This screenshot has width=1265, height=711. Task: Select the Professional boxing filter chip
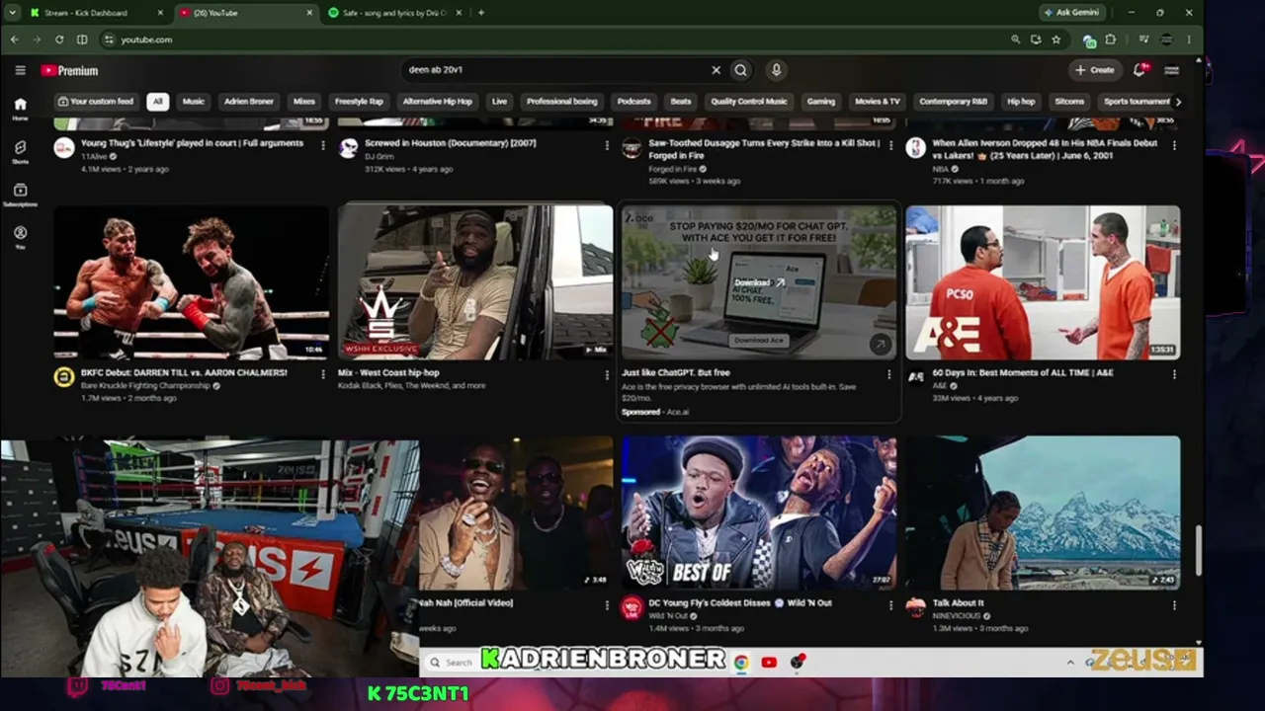click(x=562, y=101)
